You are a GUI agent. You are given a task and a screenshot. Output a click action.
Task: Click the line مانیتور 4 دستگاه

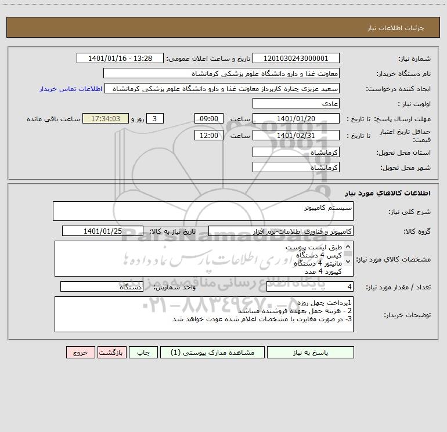click(x=318, y=263)
